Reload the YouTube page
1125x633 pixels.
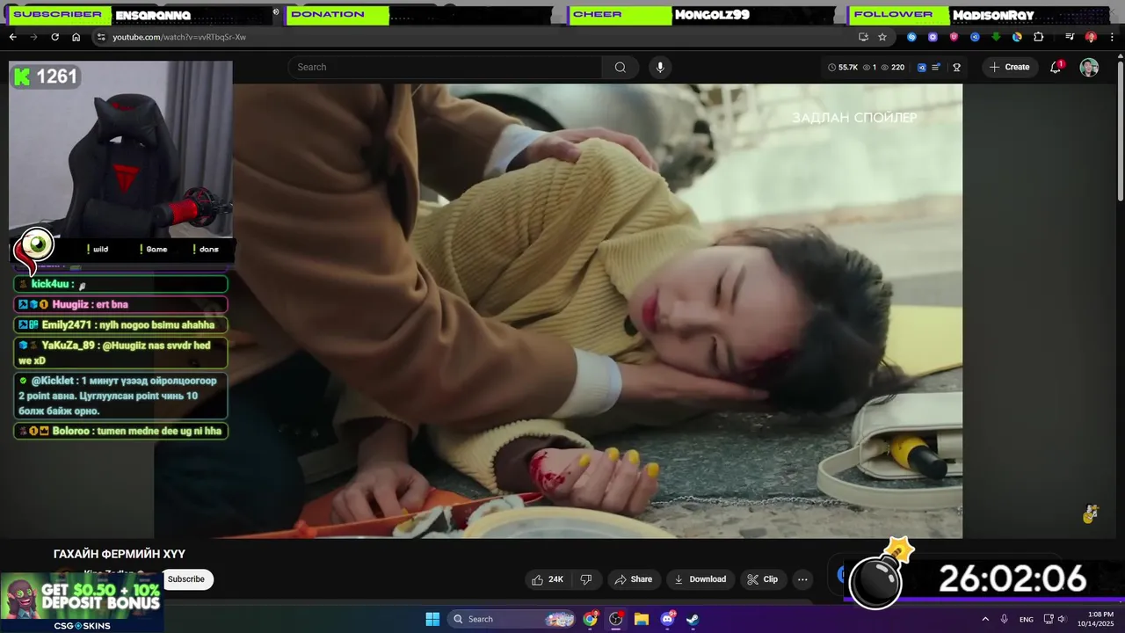coord(54,37)
